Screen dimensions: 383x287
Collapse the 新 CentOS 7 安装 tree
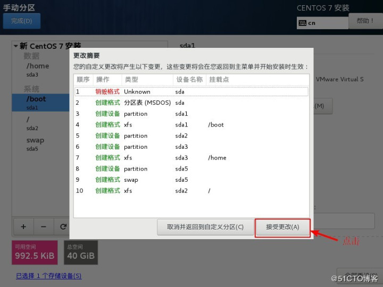pyautogui.click(x=15, y=46)
